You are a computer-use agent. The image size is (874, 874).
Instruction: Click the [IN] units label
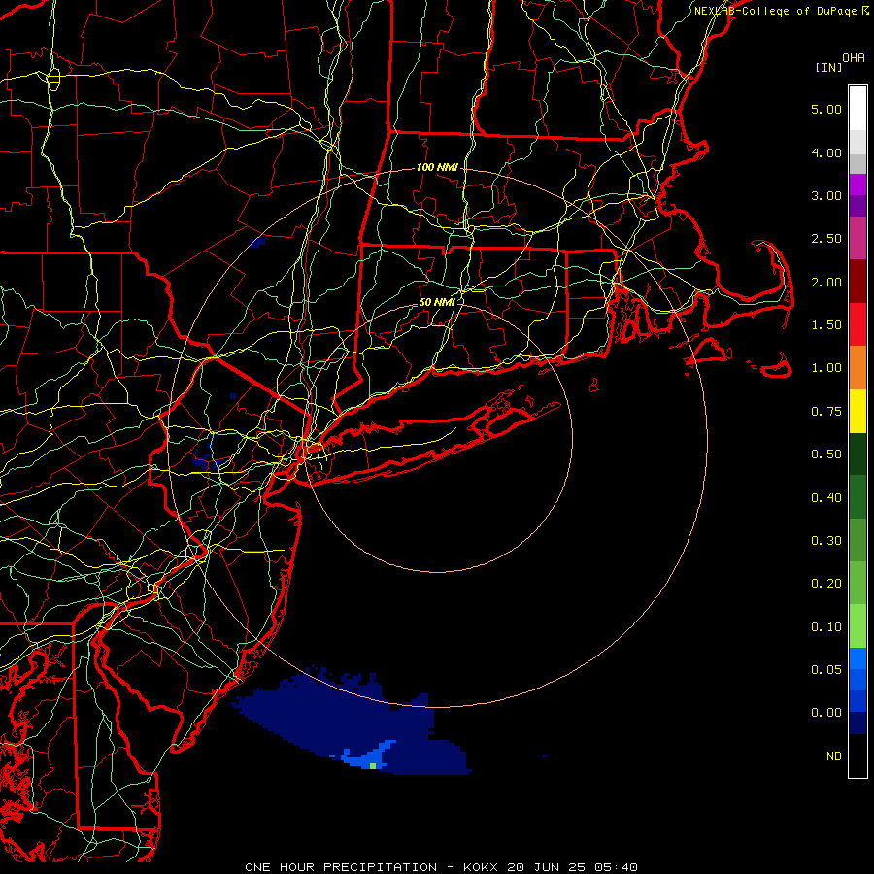[828, 67]
